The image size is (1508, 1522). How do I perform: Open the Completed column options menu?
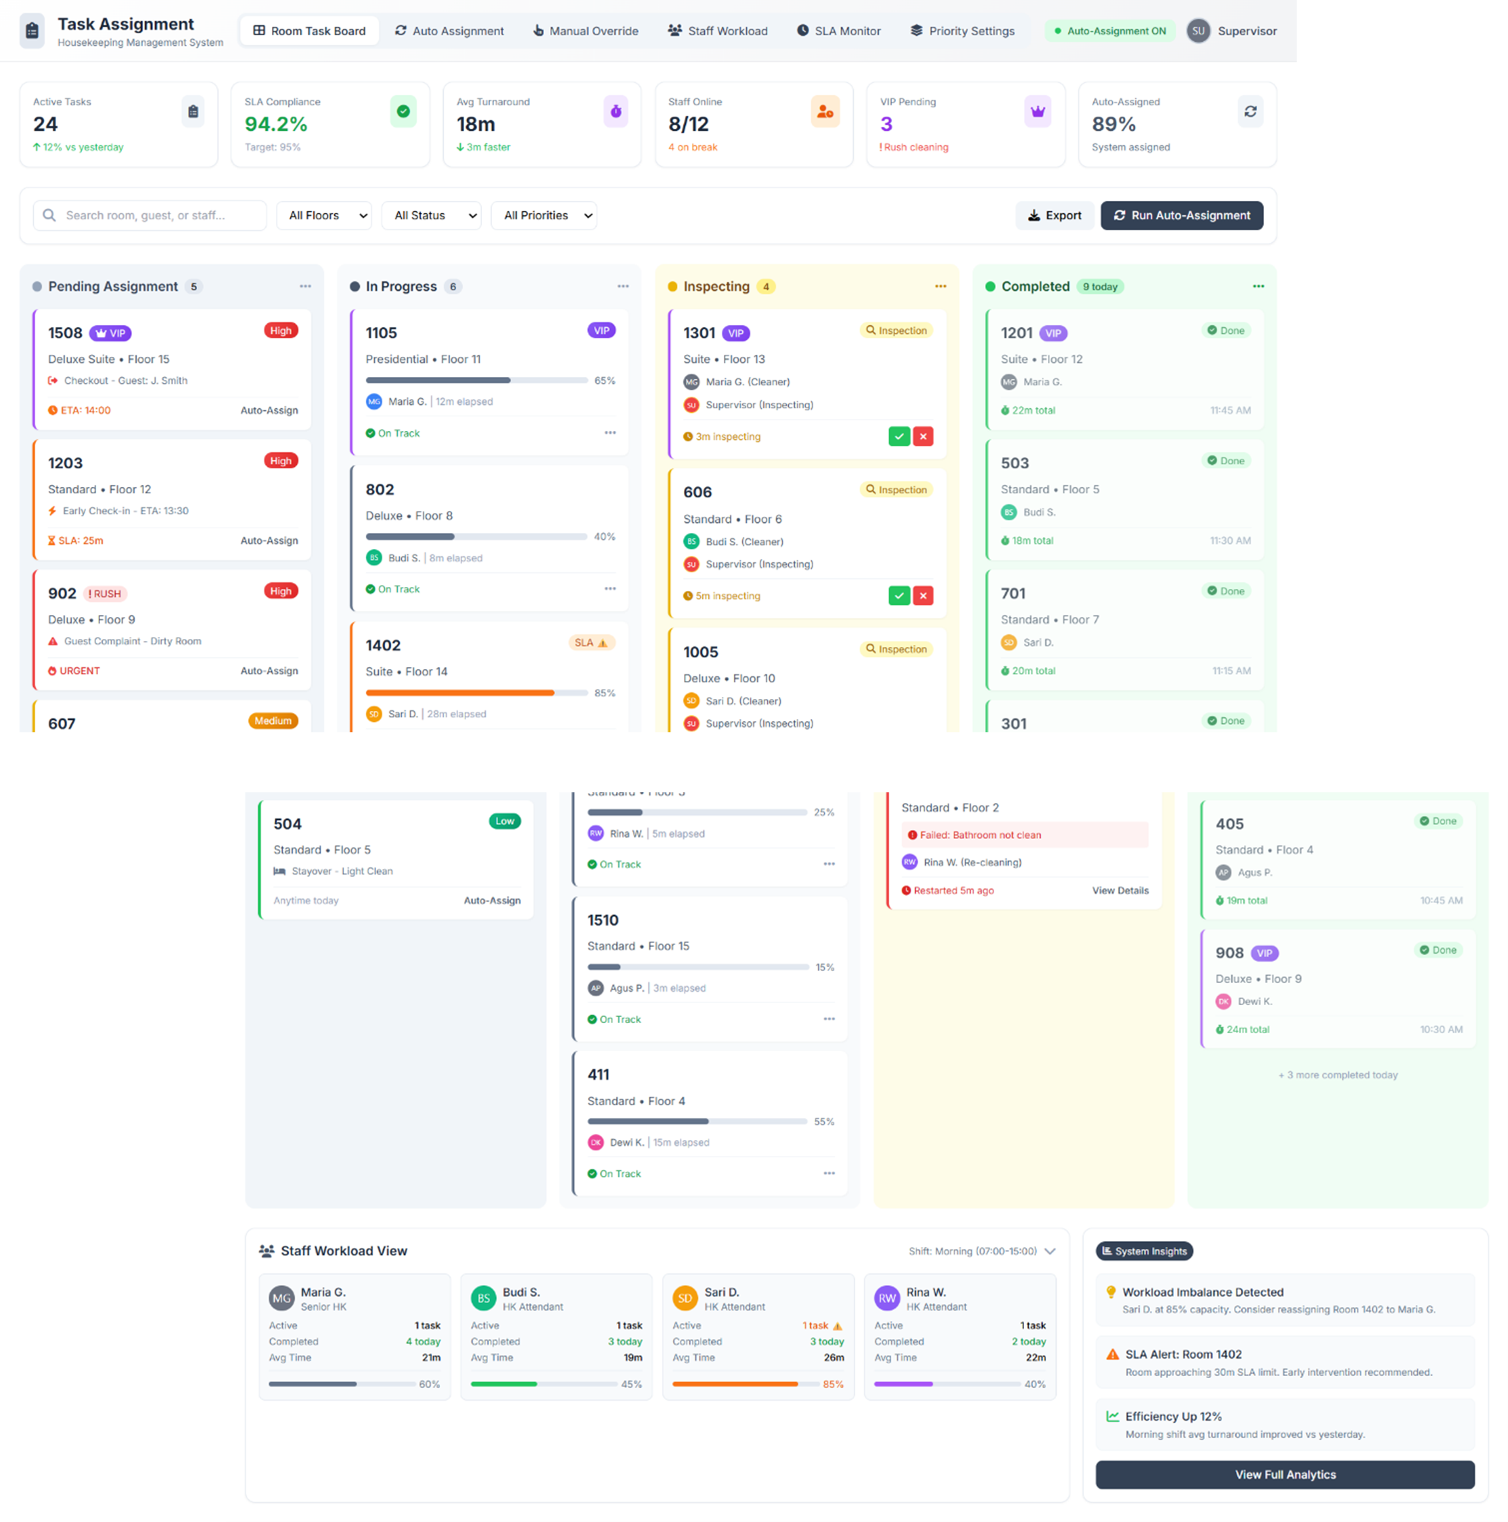[x=1257, y=287]
